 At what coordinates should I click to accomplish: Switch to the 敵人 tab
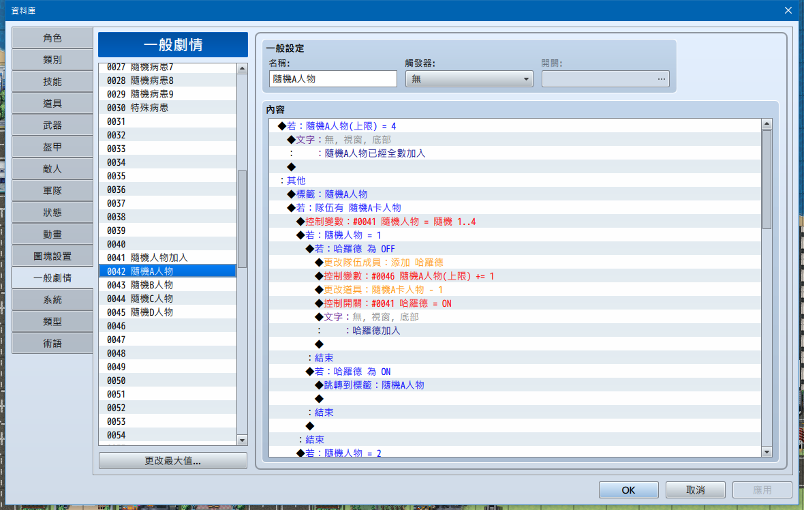(52, 169)
